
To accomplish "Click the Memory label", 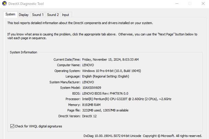I will click(x=74, y=105).
